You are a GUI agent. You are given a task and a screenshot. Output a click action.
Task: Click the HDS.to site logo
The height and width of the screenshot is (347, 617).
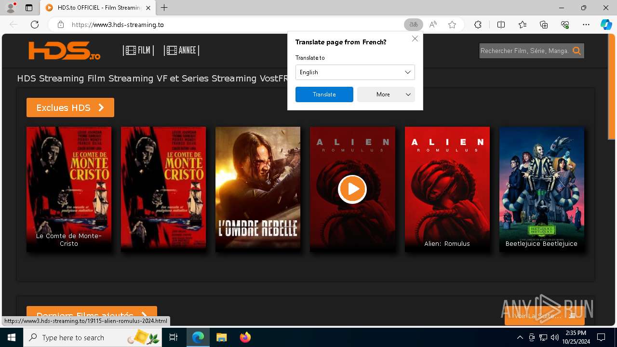coord(64,51)
